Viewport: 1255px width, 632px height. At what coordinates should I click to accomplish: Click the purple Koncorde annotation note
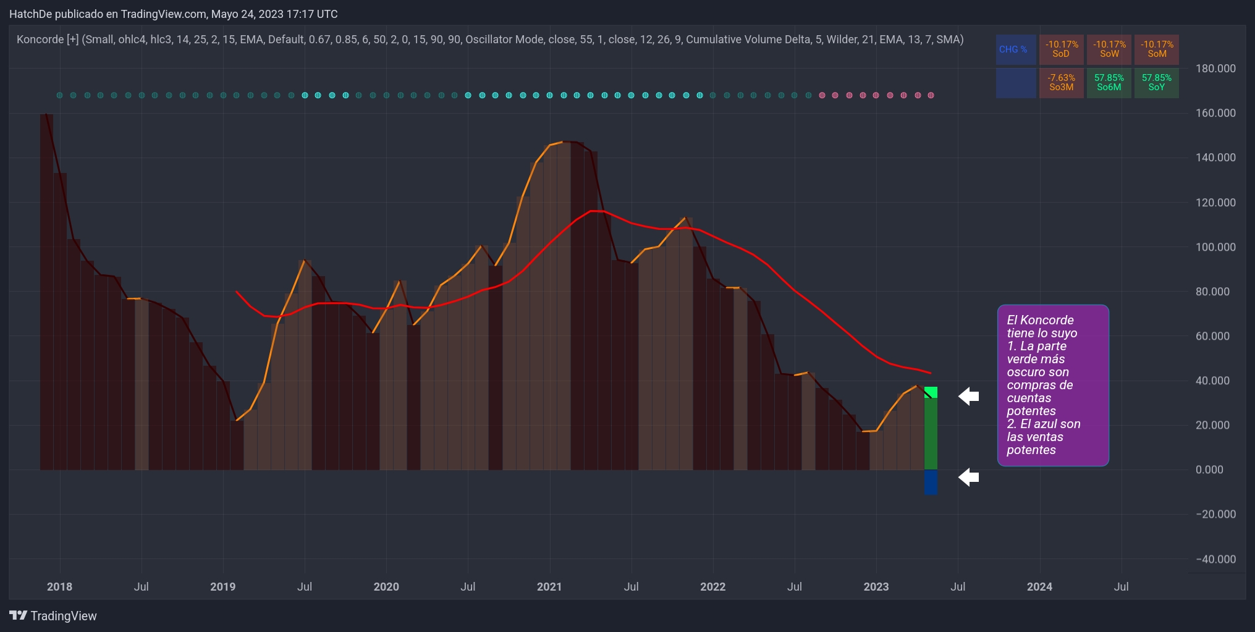pyautogui.click(x=1053, y=385)
